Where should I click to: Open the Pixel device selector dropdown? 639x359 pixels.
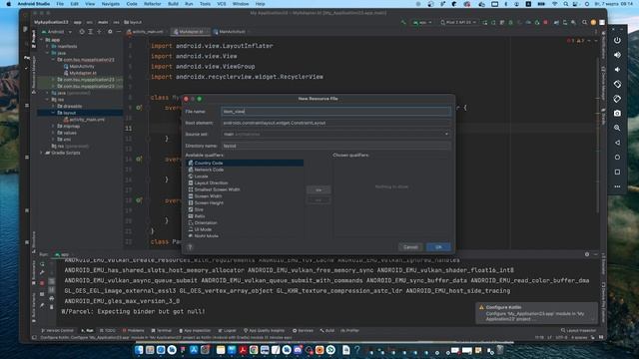point(457,22)
